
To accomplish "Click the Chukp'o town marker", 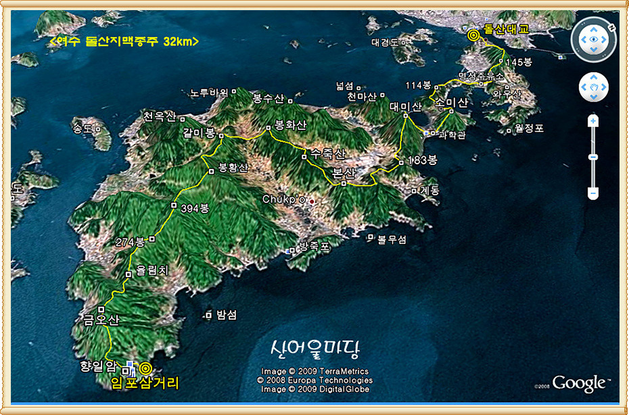I will click(x=311, y=201).
